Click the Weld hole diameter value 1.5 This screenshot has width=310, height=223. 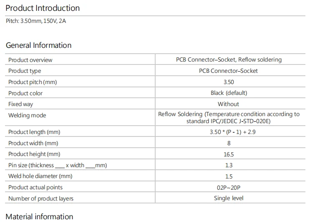[228, 176]
